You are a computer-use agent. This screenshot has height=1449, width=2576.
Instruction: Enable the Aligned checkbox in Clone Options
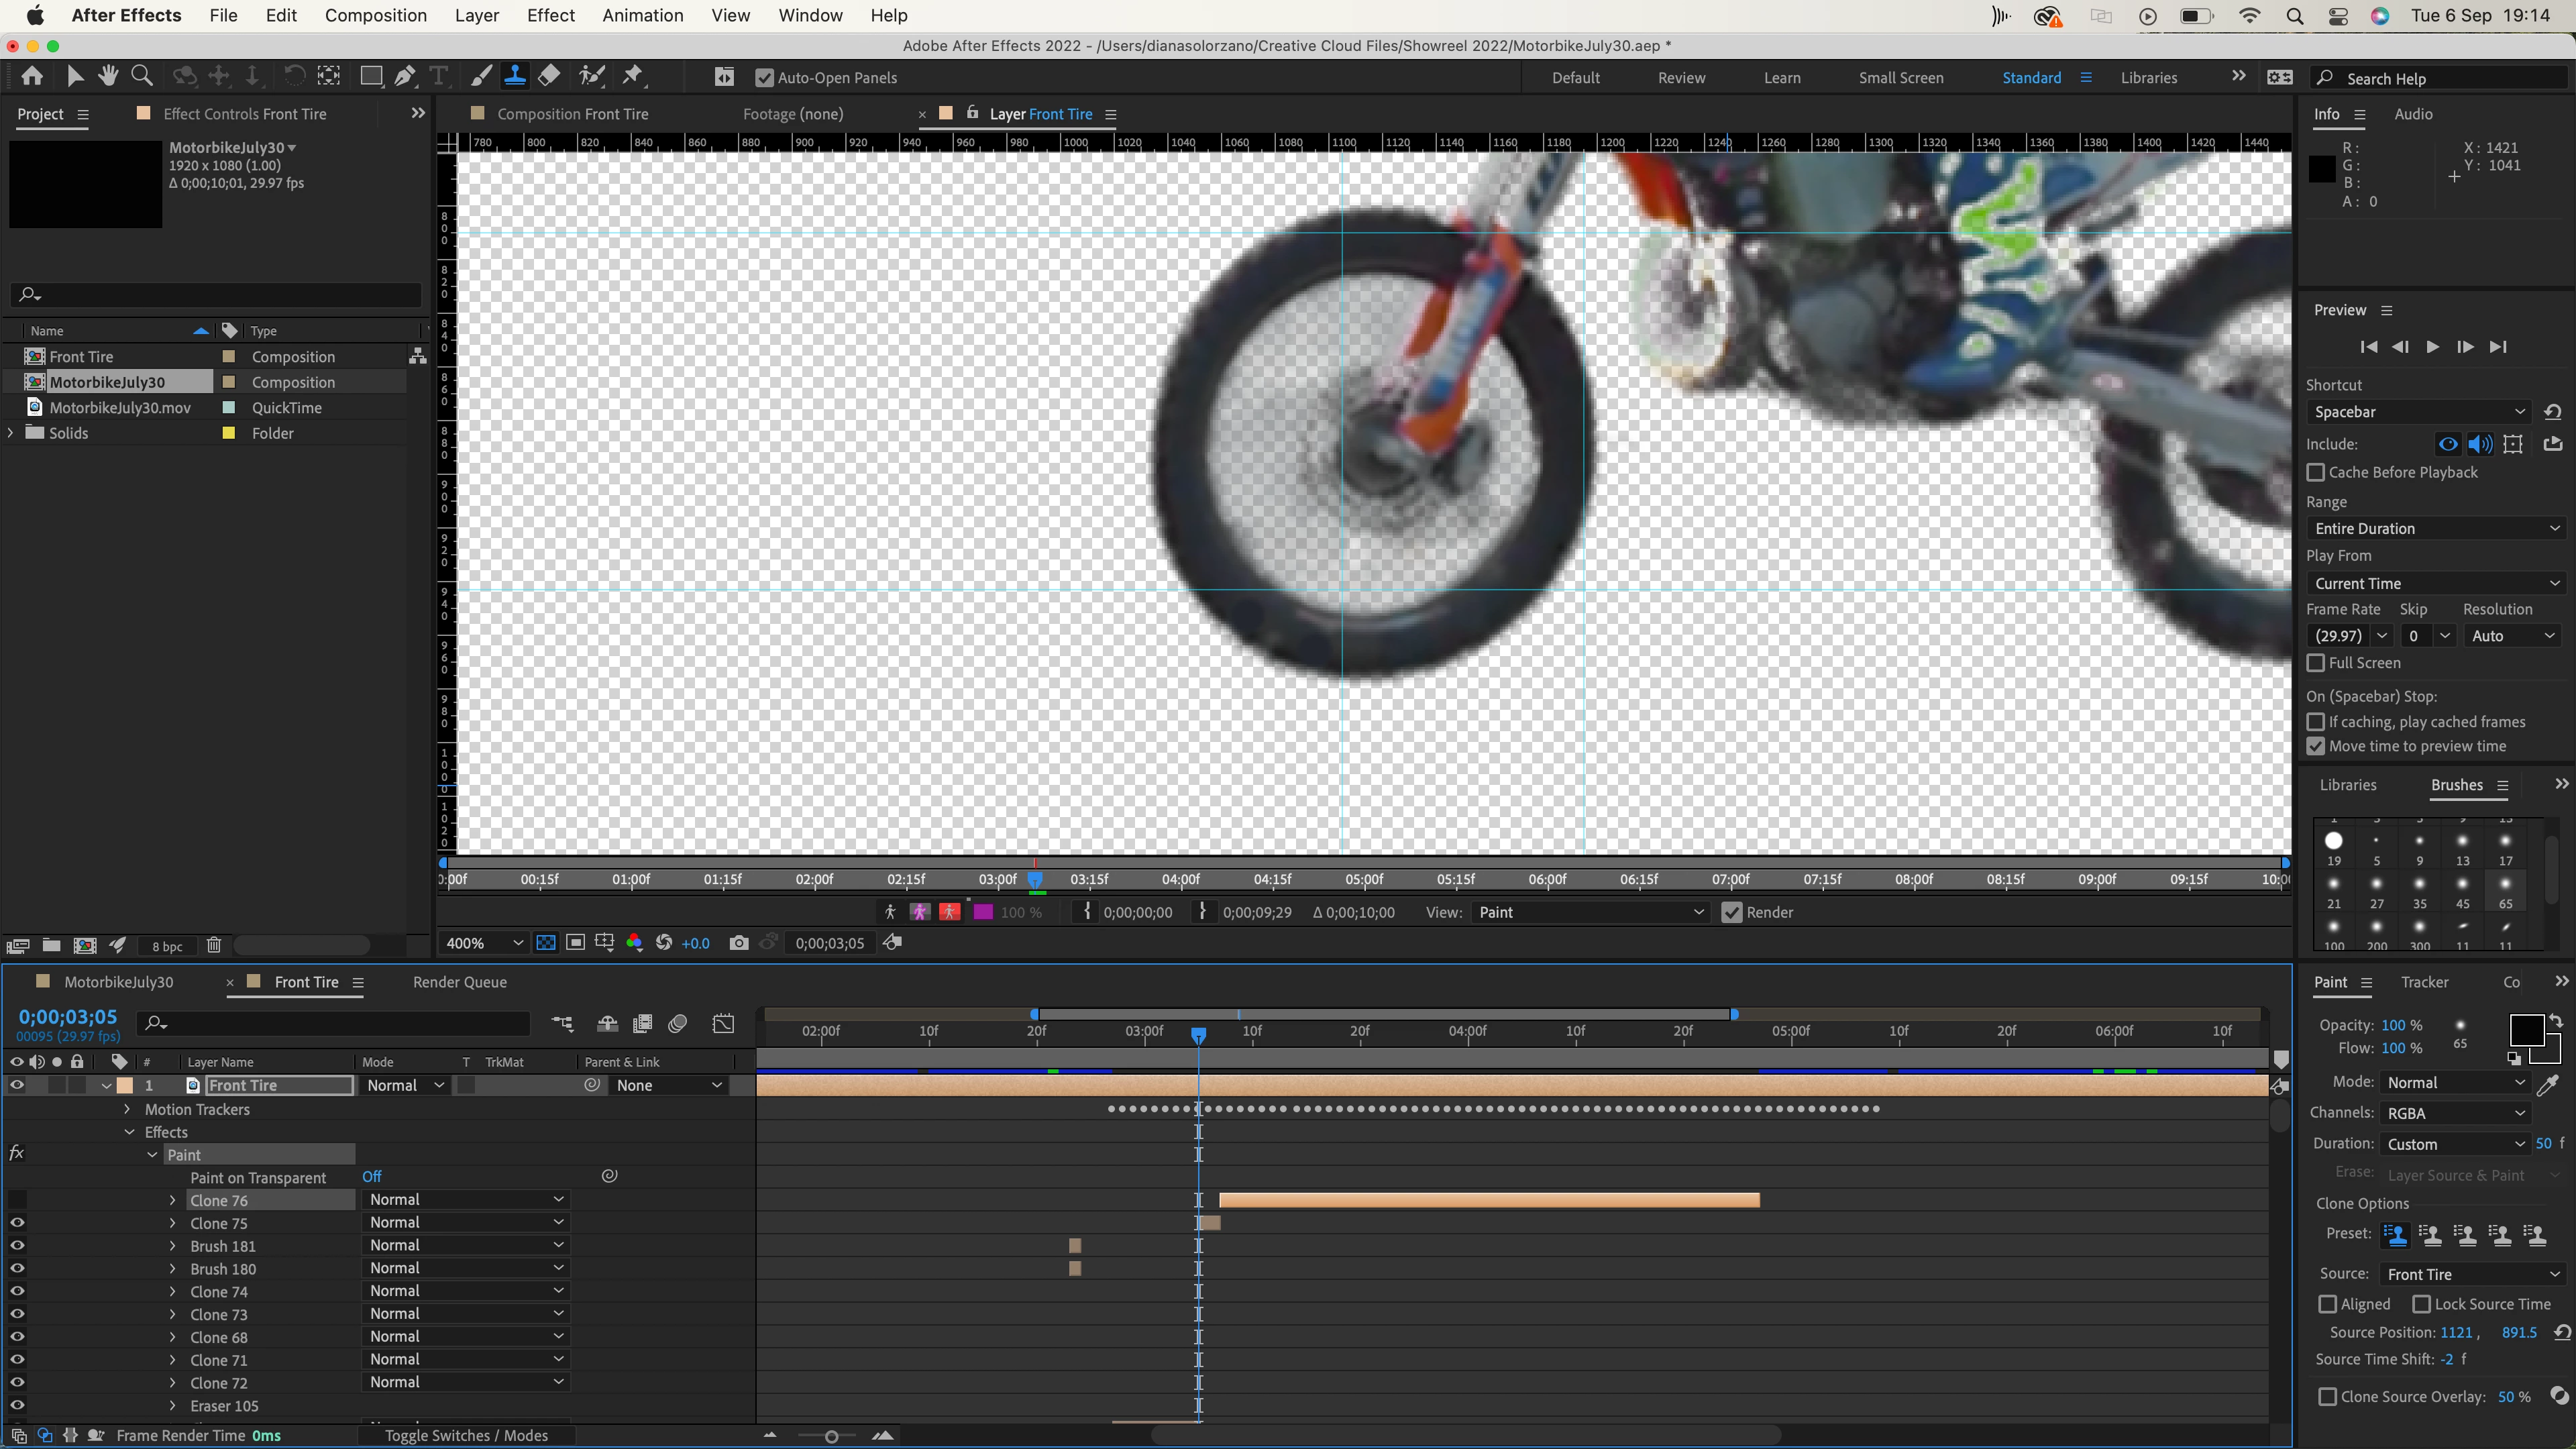(2328, 1304)
